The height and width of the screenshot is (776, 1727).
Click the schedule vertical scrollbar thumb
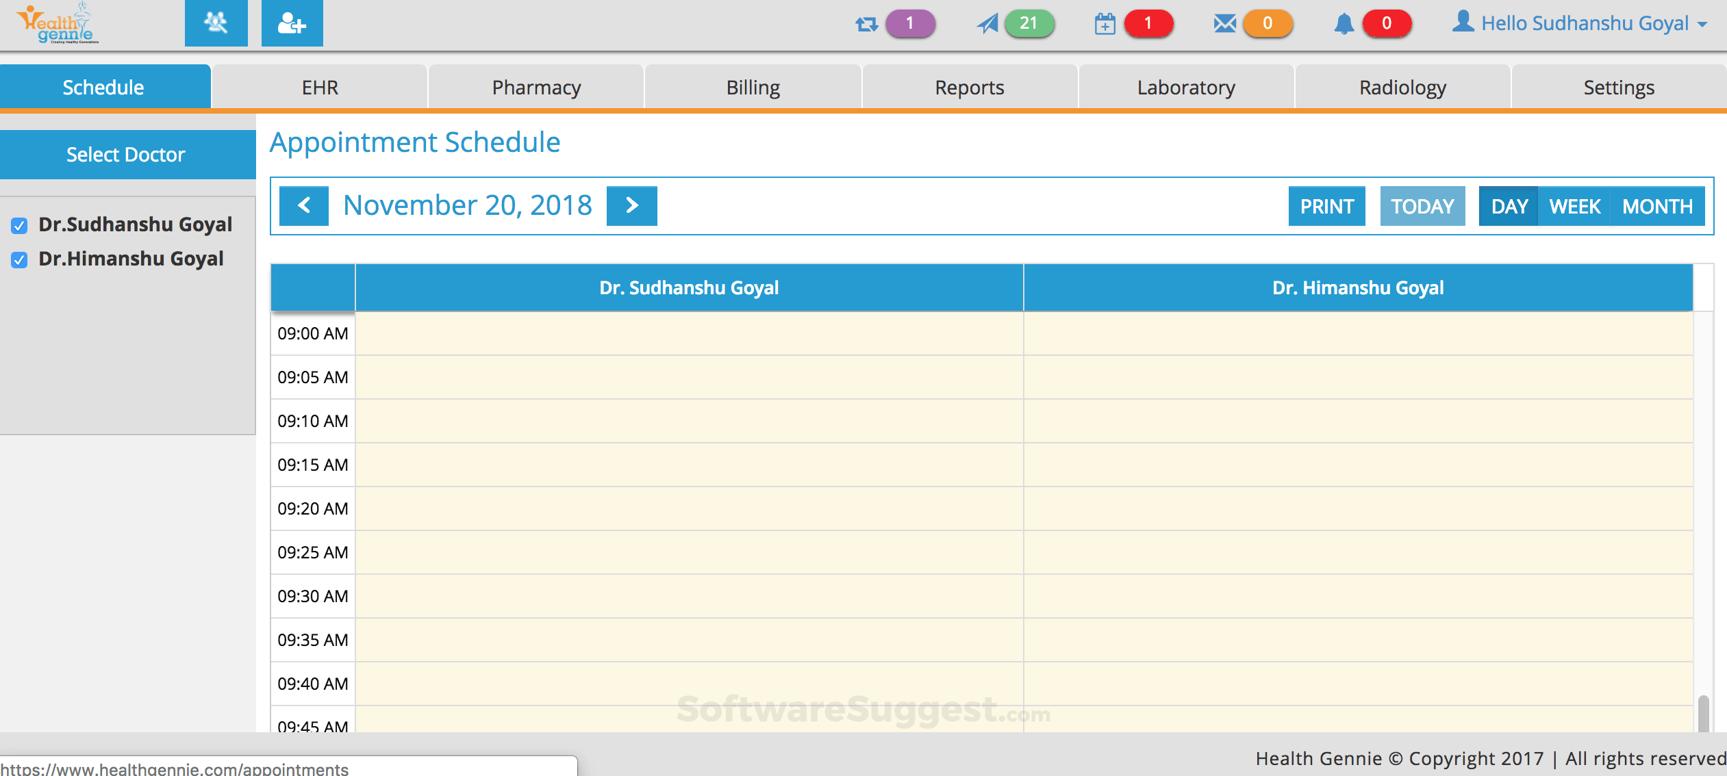(x=1702, y=713)
